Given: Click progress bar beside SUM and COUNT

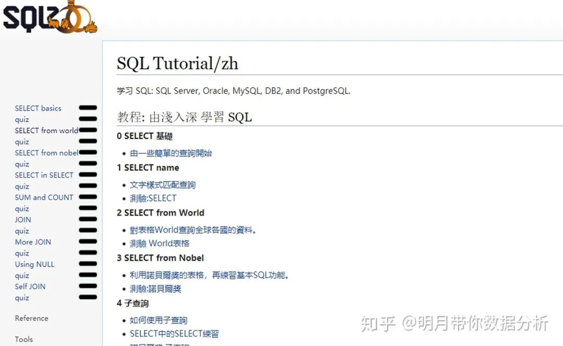Looking at the screenshot, I should 88,196.
